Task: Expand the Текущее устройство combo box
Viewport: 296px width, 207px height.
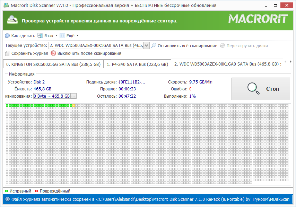Action: (x=146, y=46)
